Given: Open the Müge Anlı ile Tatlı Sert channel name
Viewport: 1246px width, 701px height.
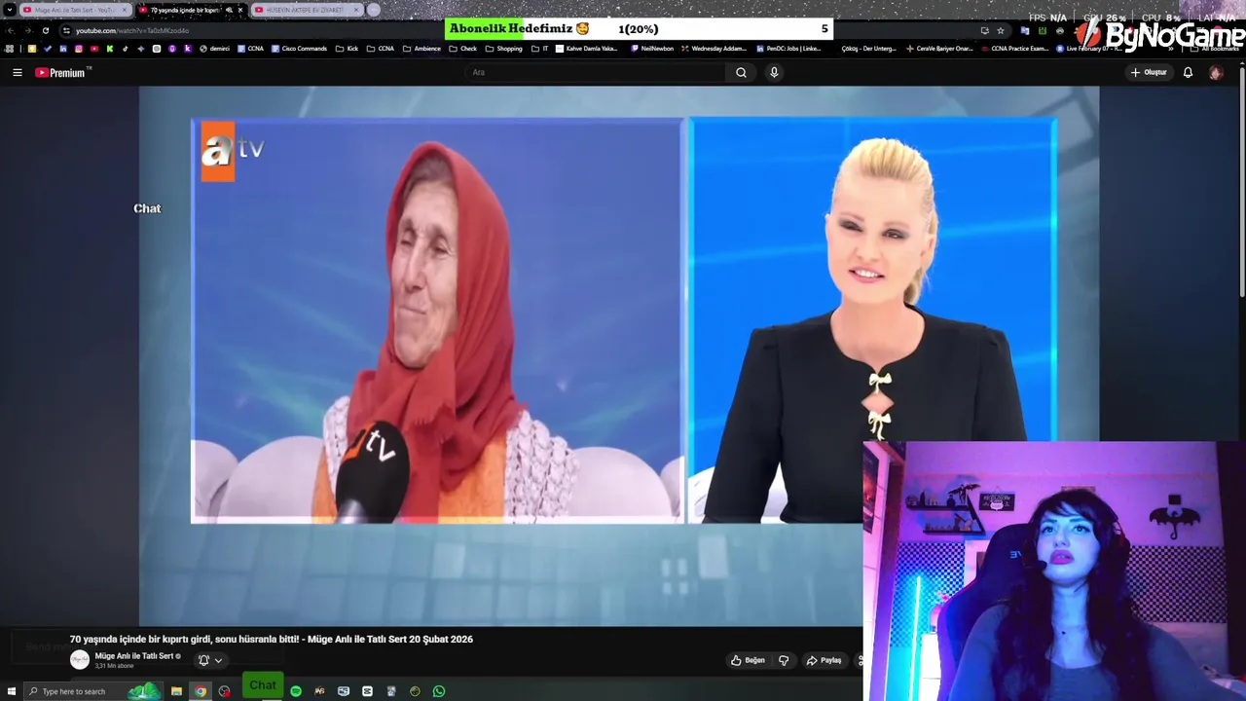Looking at the screenshot, I should click(134, 656).
